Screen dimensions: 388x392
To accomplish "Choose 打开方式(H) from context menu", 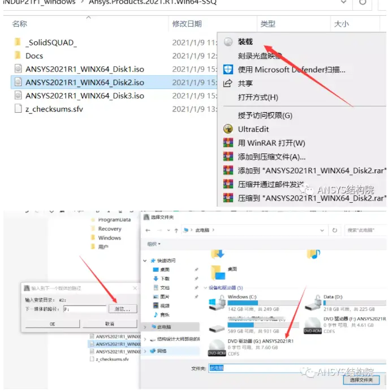I will point(258,97).
